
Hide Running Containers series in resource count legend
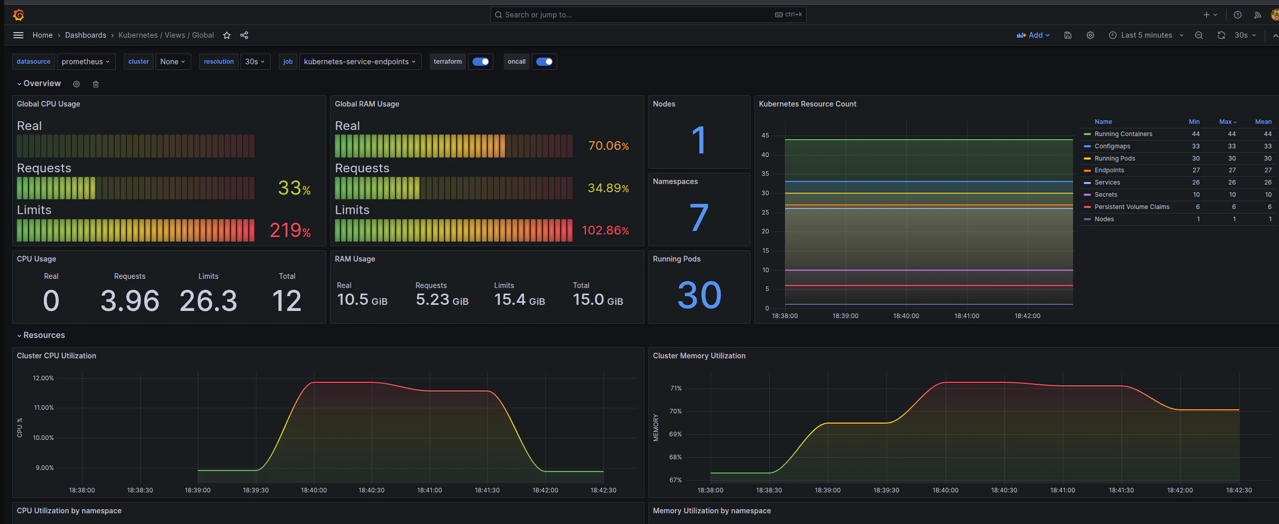[x=1123, y=134]
